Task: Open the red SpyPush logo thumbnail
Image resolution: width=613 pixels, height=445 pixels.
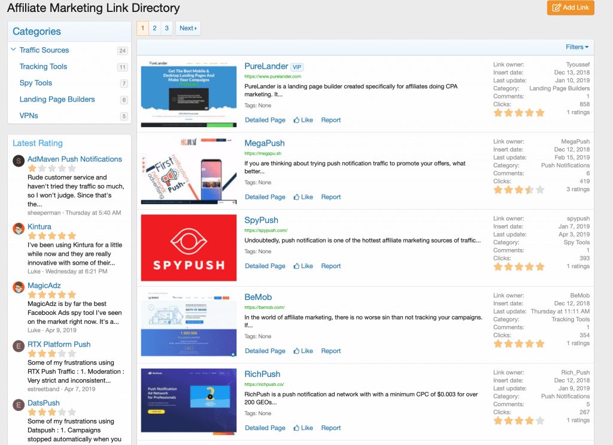Action: click(x=189, y=248)
